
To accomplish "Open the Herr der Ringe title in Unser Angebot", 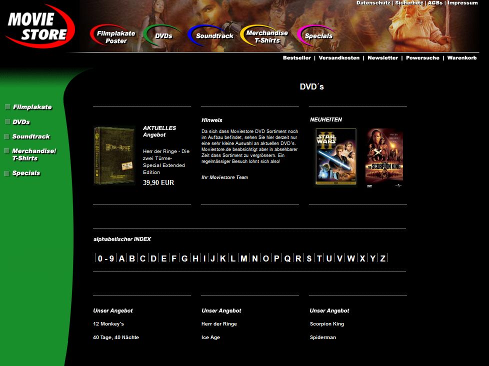I will coord(219,324).
